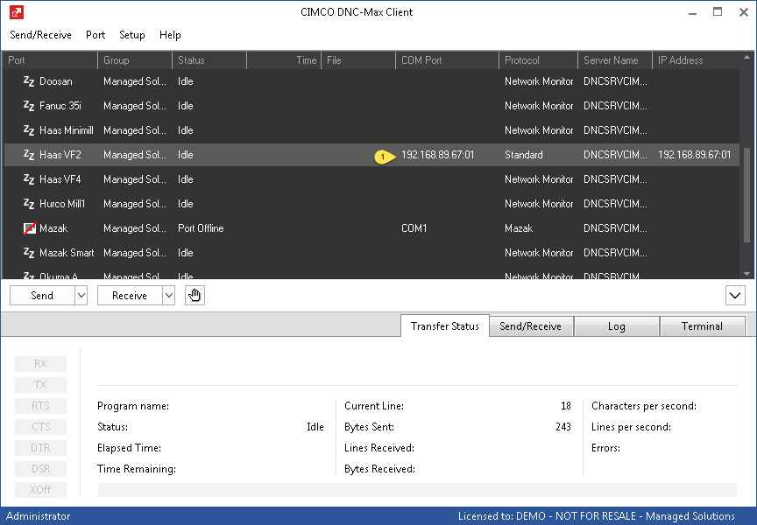This screenshot has height=525, width=757.
Task: Switch to the Terminal tab
Action: 702,326
